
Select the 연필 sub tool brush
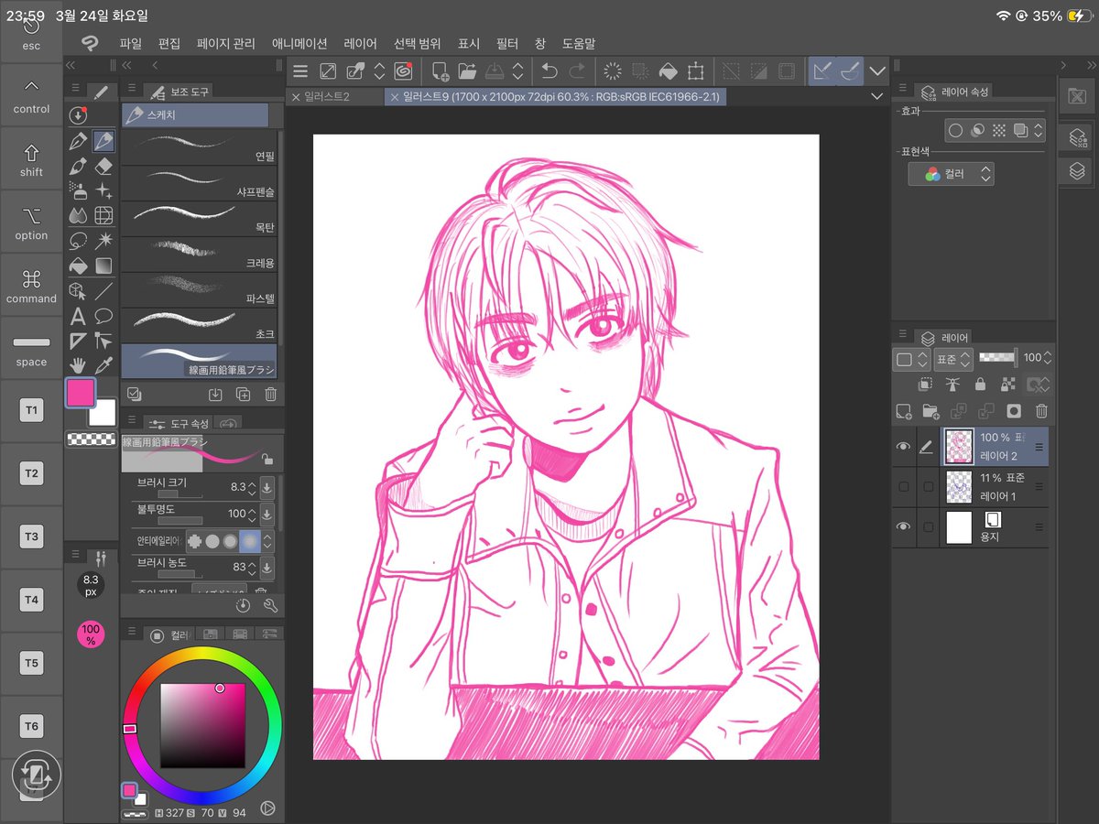click(199, 147)
